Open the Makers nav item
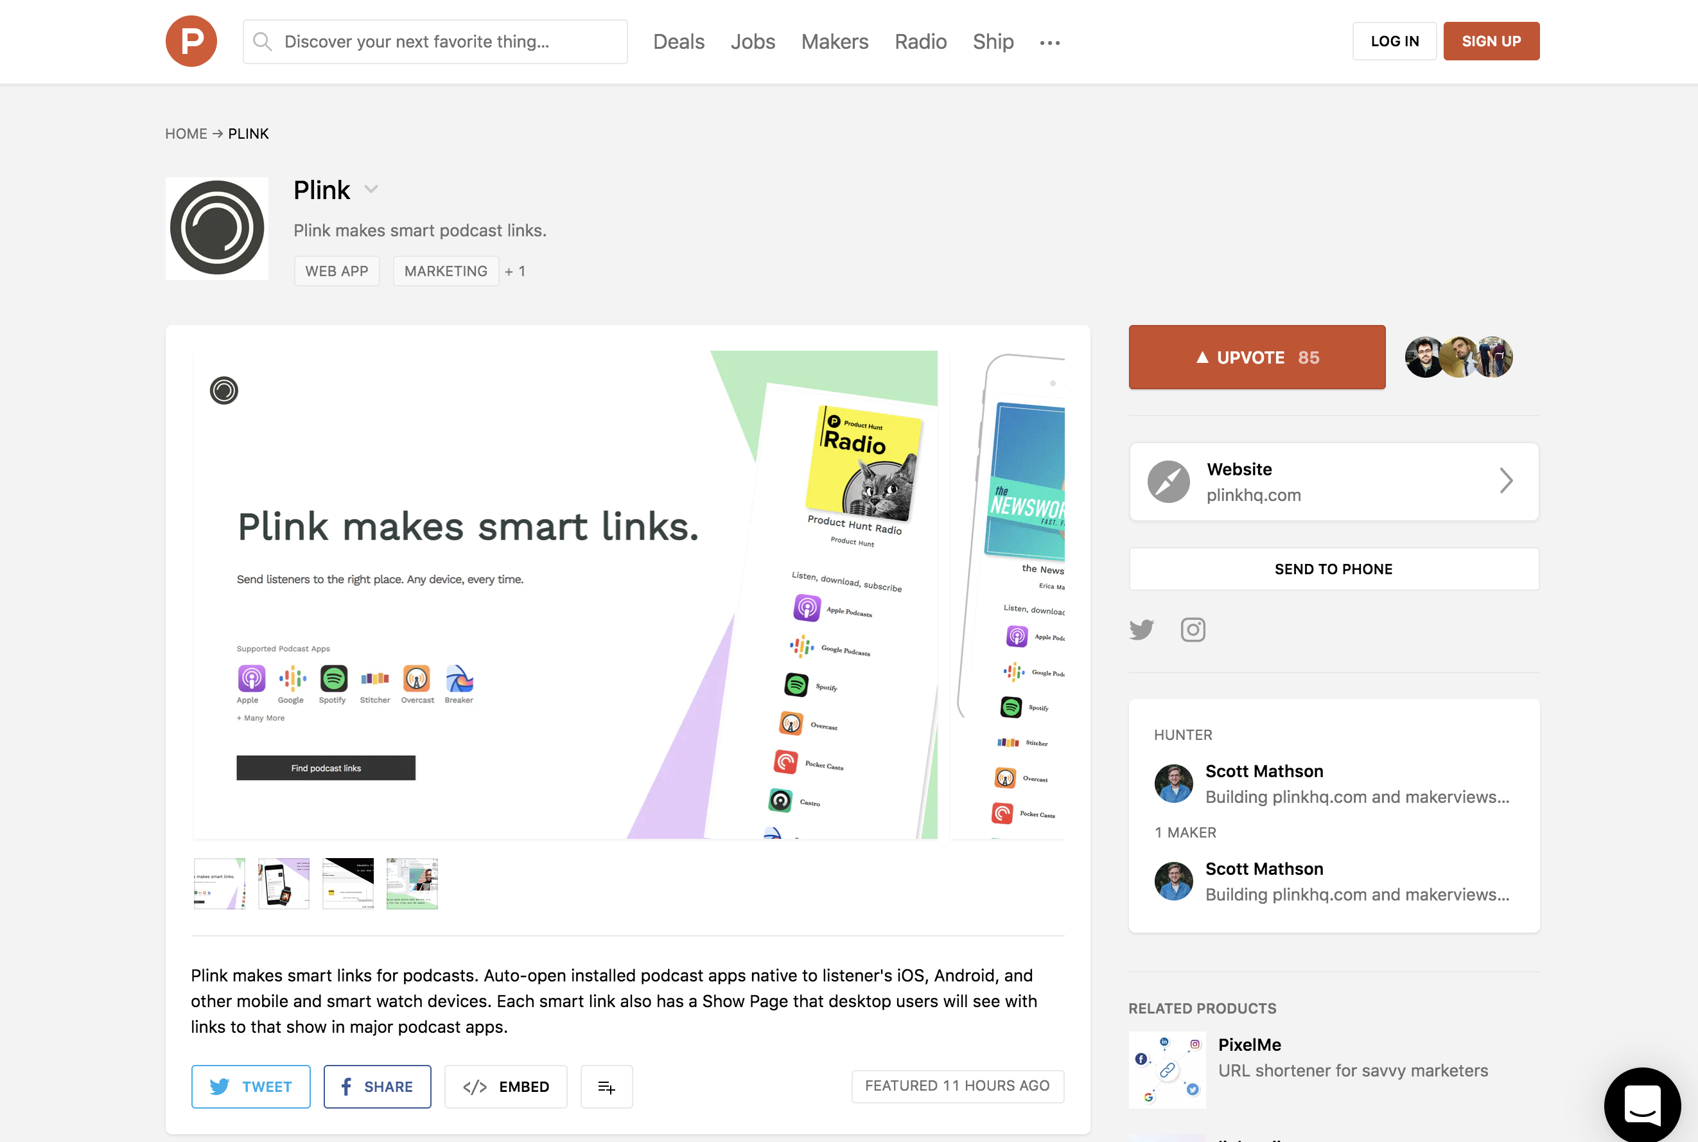This screenshot has width=1698, height=1142. pos(834,42)
